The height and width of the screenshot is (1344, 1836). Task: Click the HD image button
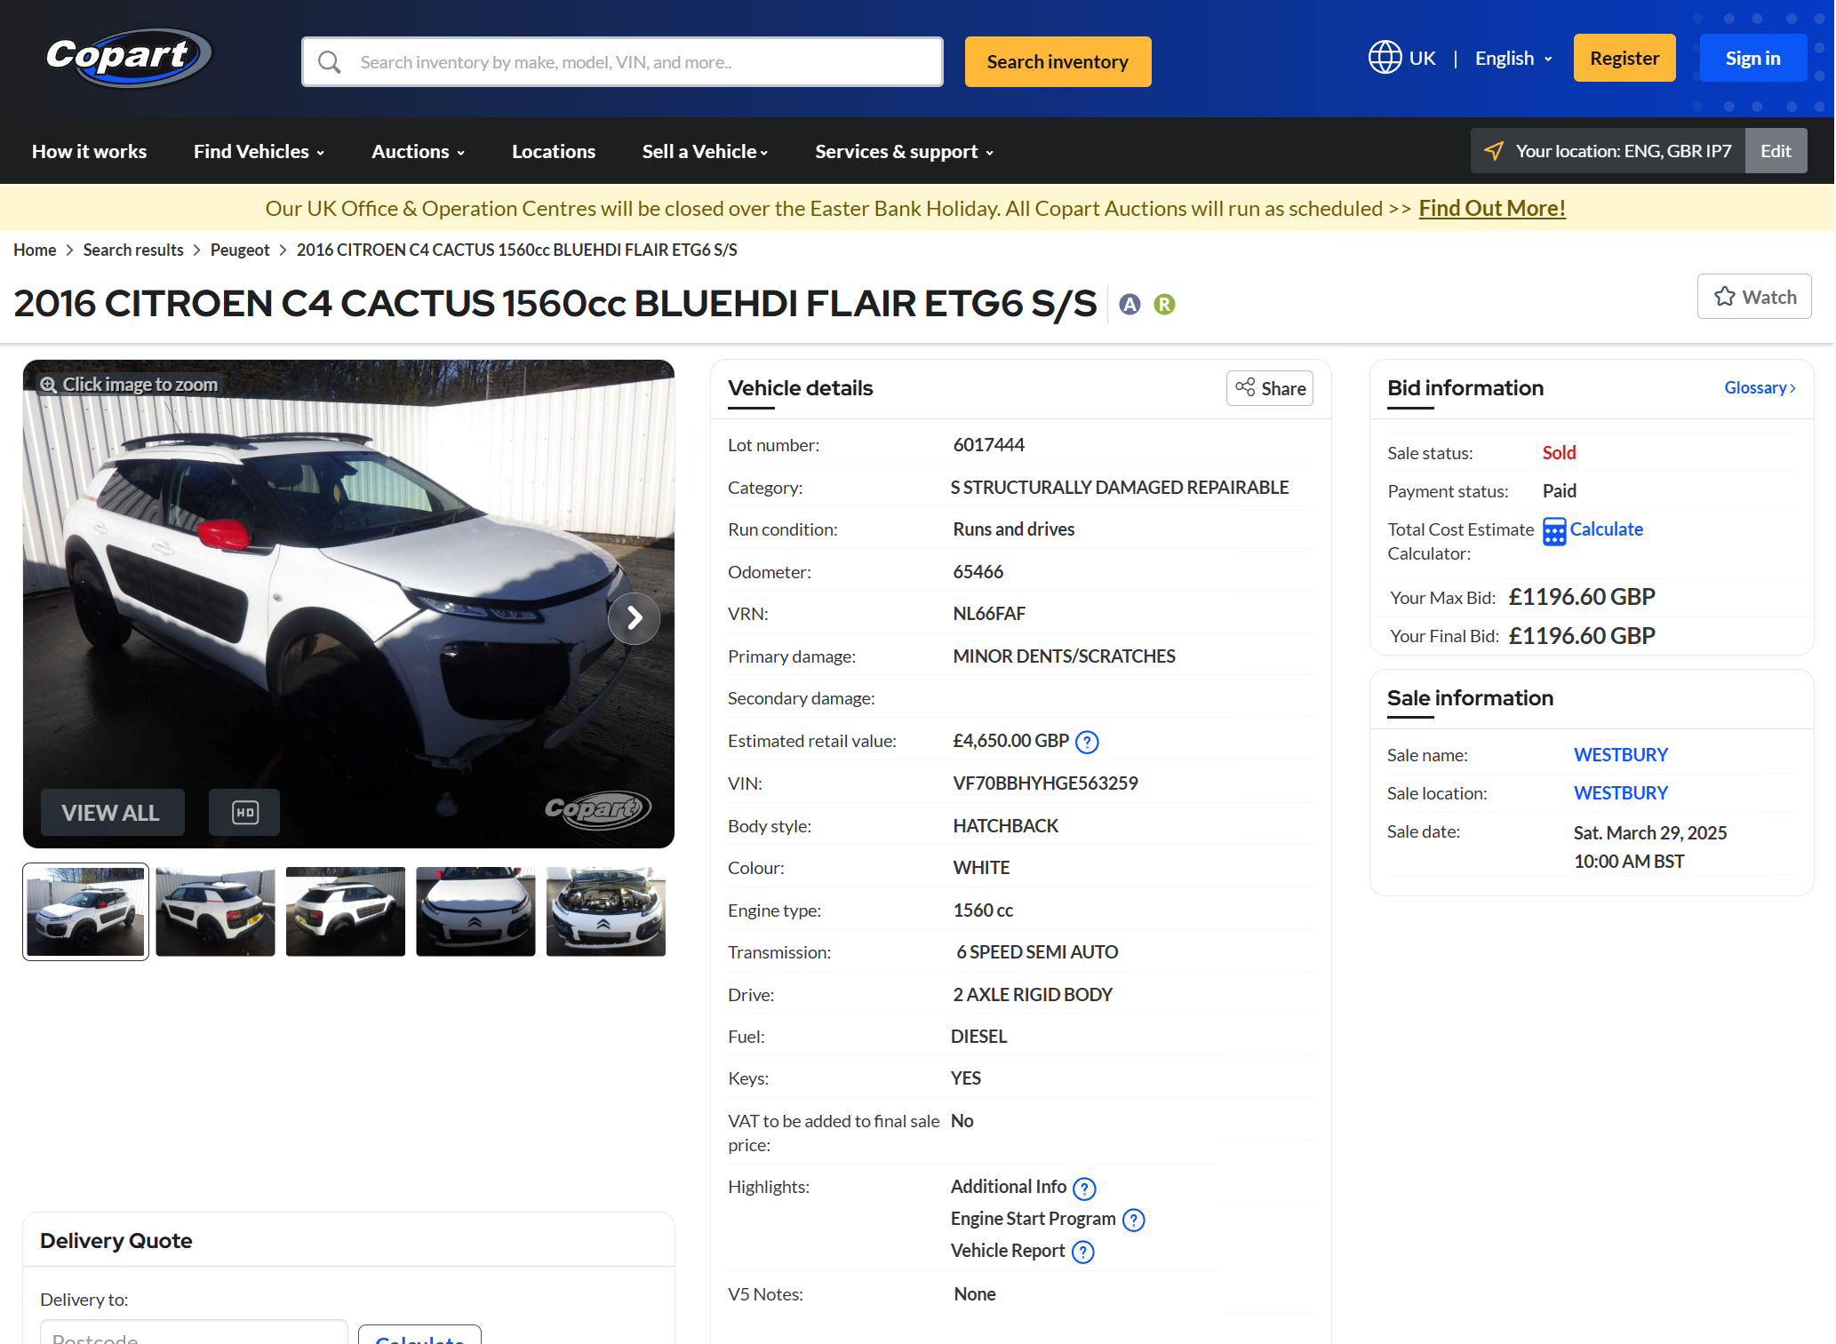244,812
